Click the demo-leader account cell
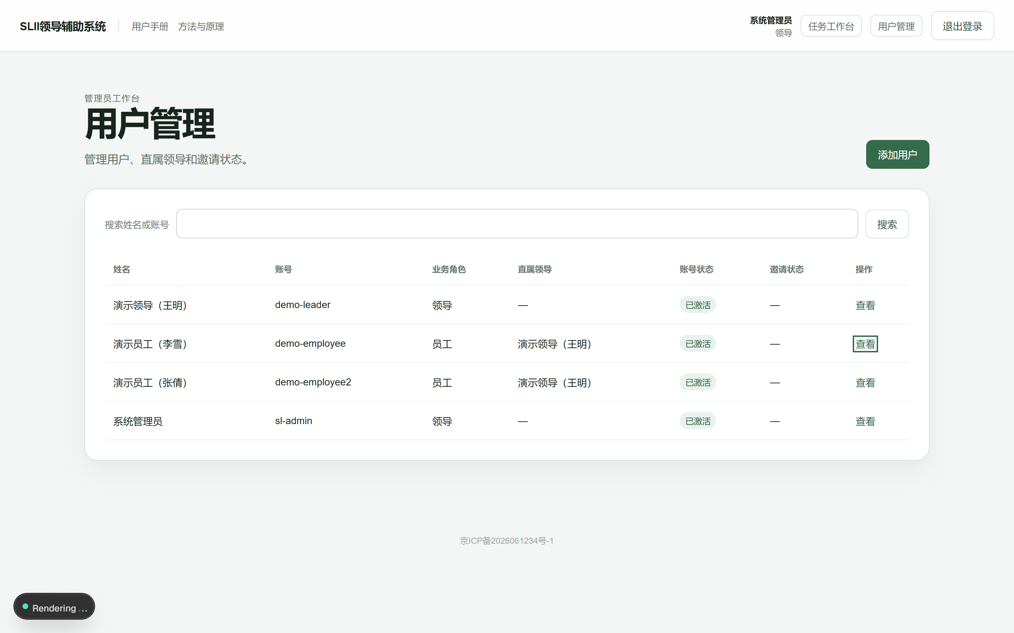Viewport: 1014px width, 633px height. (302, 305)
